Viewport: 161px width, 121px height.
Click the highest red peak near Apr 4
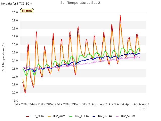[x=120, y=15]
